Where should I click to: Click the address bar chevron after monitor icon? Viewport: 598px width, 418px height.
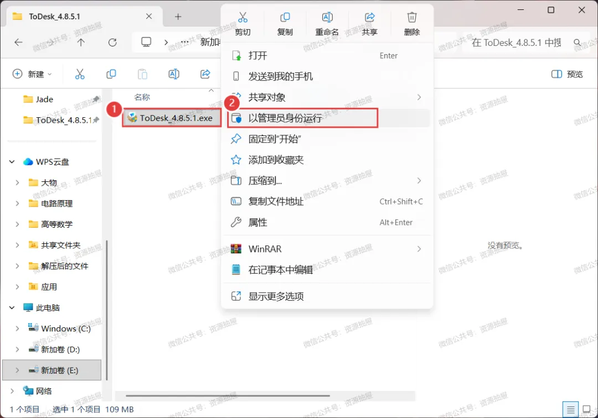click(166, 42)
